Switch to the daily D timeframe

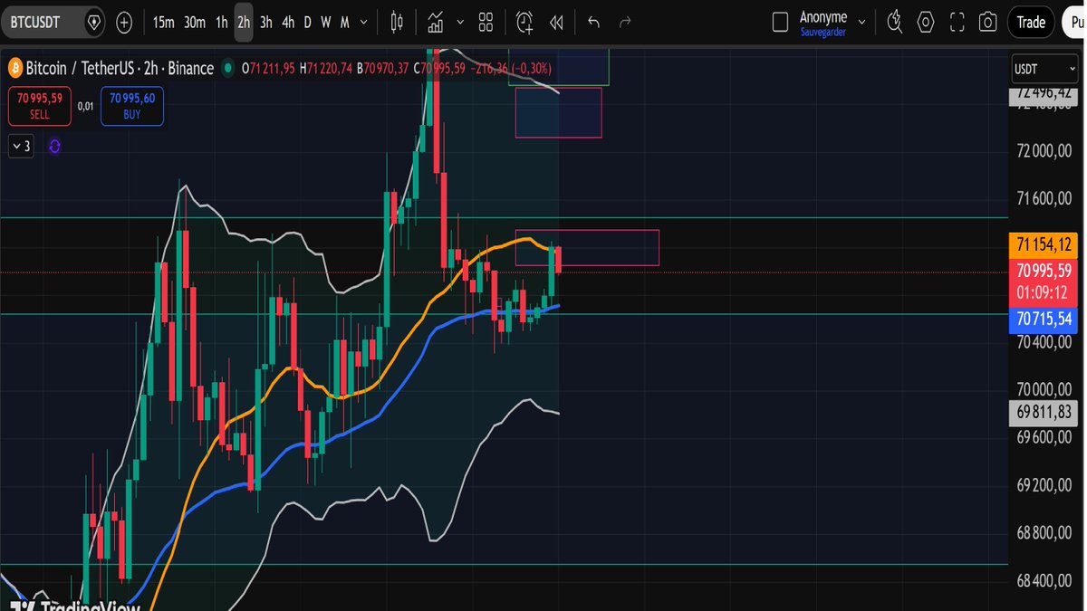point(308,23)
